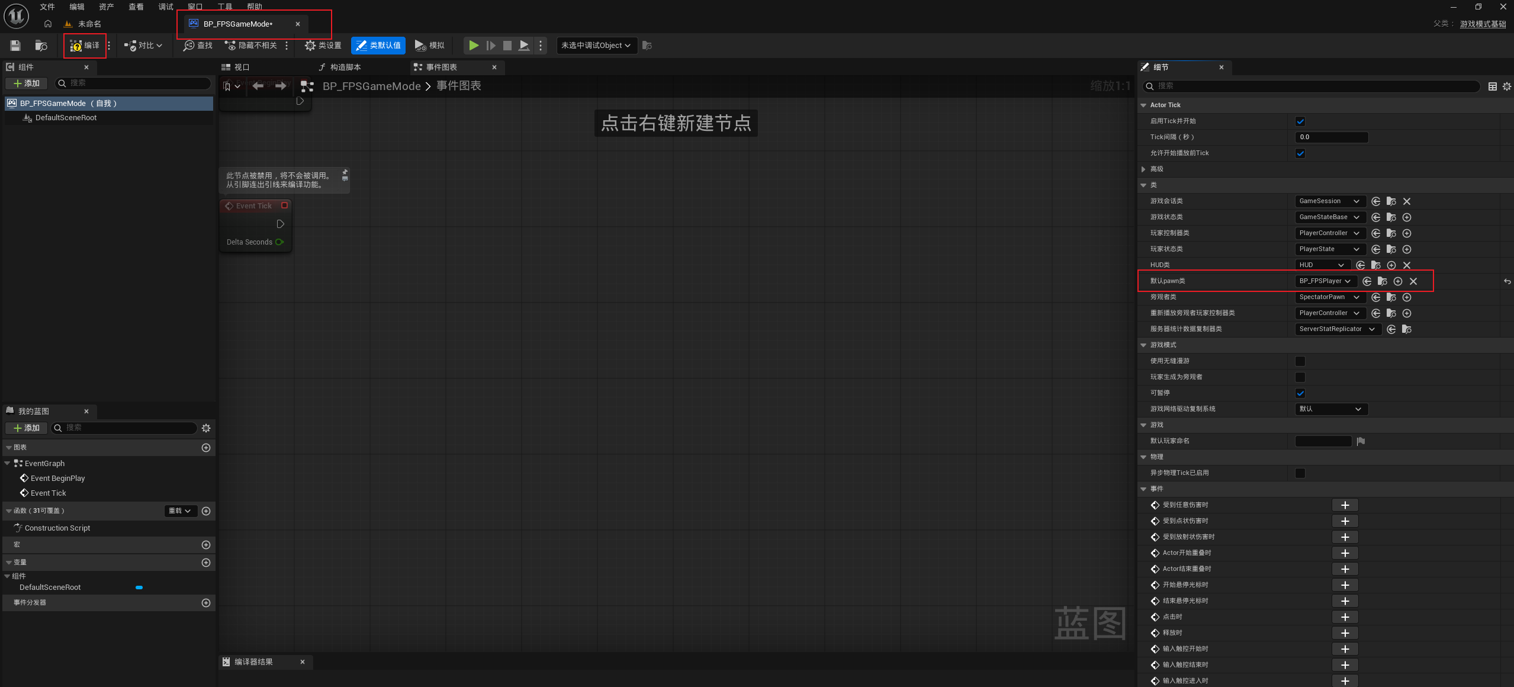Add new graph with plus icon in 图表
The height and width of the screenshot is (687, 1514).
pos(206,448)
